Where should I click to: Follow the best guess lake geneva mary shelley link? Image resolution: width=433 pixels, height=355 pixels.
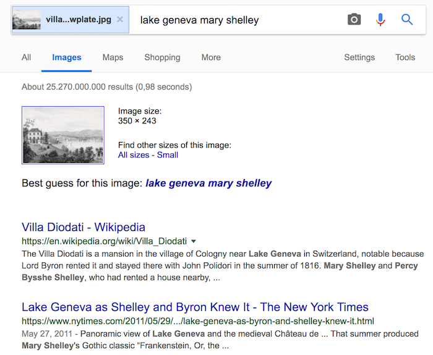[x=208, y=183]
